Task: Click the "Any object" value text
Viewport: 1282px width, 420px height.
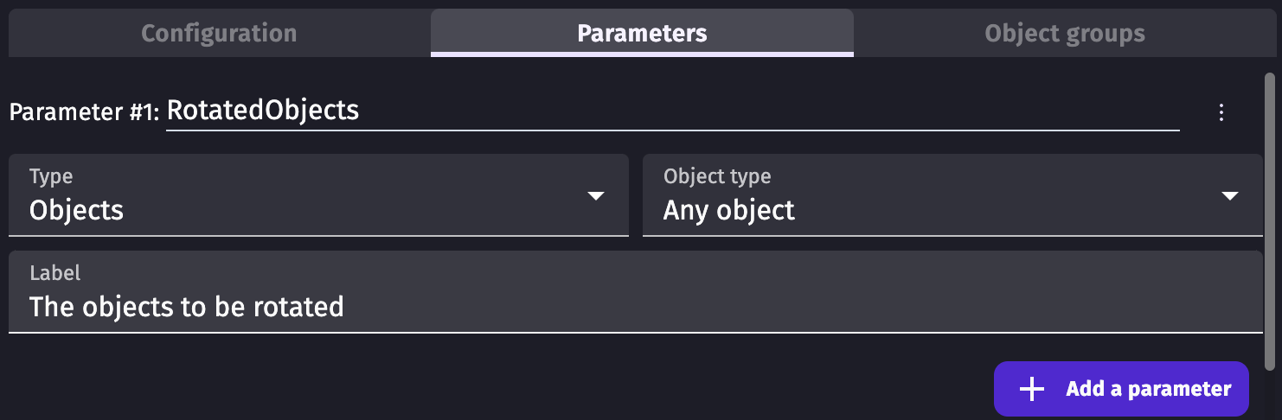Action: coord(728,210)
